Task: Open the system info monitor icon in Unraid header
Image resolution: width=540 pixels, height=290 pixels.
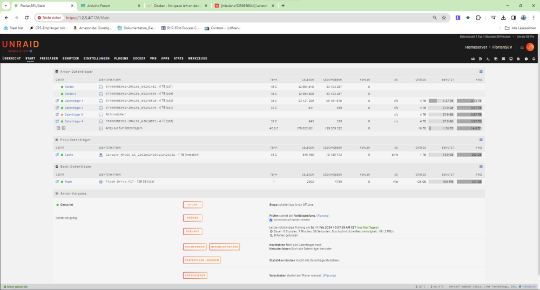Action: click(x=511, y=59)
